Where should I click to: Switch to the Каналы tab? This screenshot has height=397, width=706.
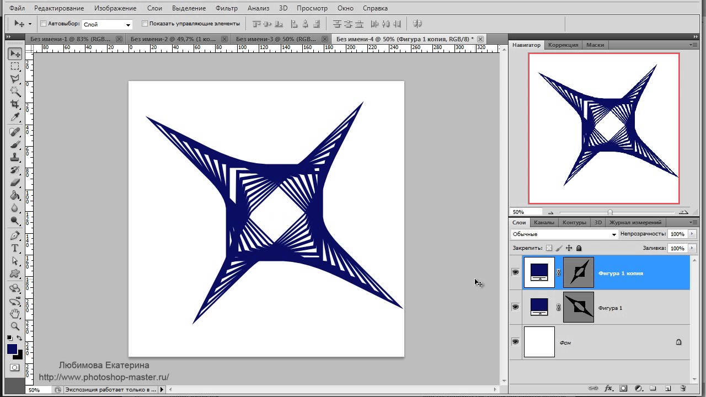[x=544, y=222]
